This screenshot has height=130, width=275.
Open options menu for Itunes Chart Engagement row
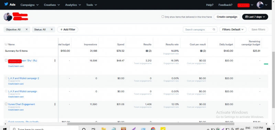click(x=55, y=104)
